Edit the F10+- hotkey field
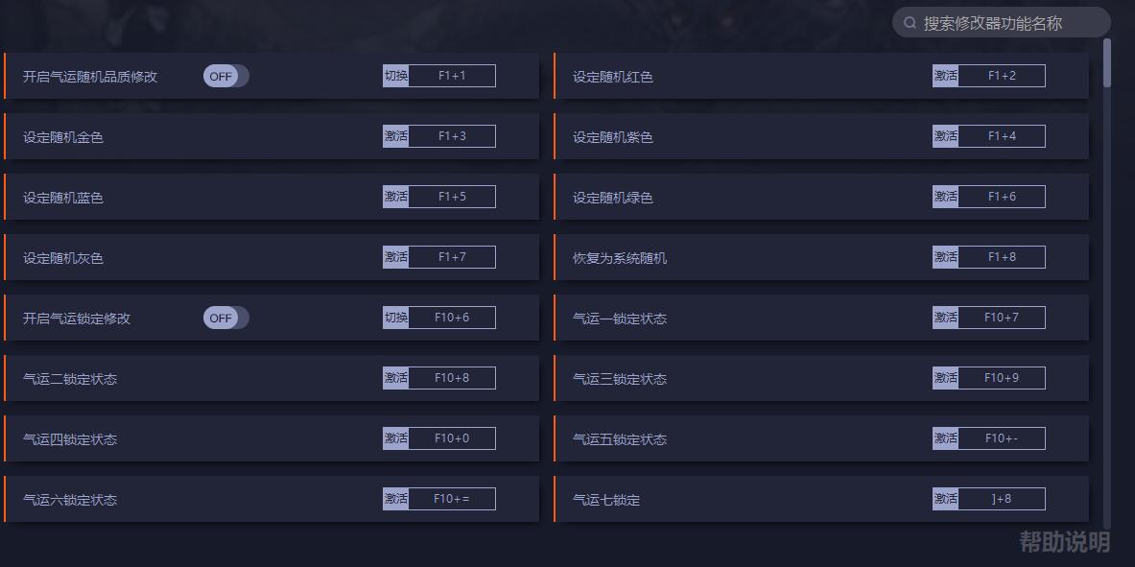Screen dimensions: 1135x567 pos(1002,438)
